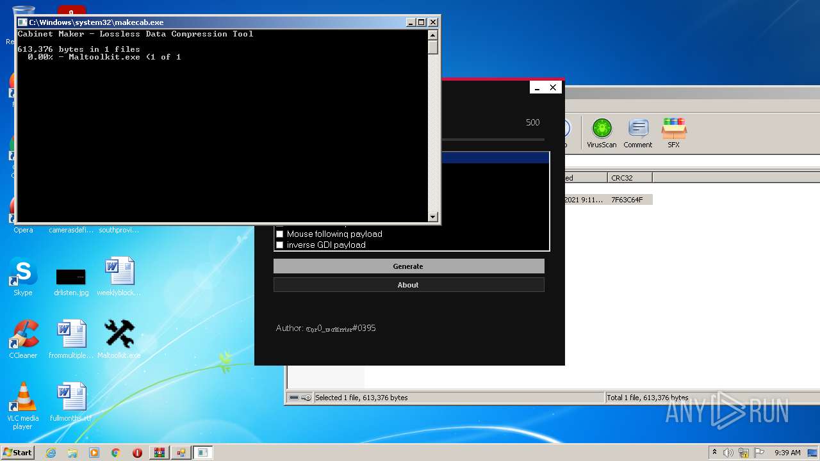This screenshot has height=461, width=820.
Task: Click Total 1 file status text
Action: coord(647,398)
